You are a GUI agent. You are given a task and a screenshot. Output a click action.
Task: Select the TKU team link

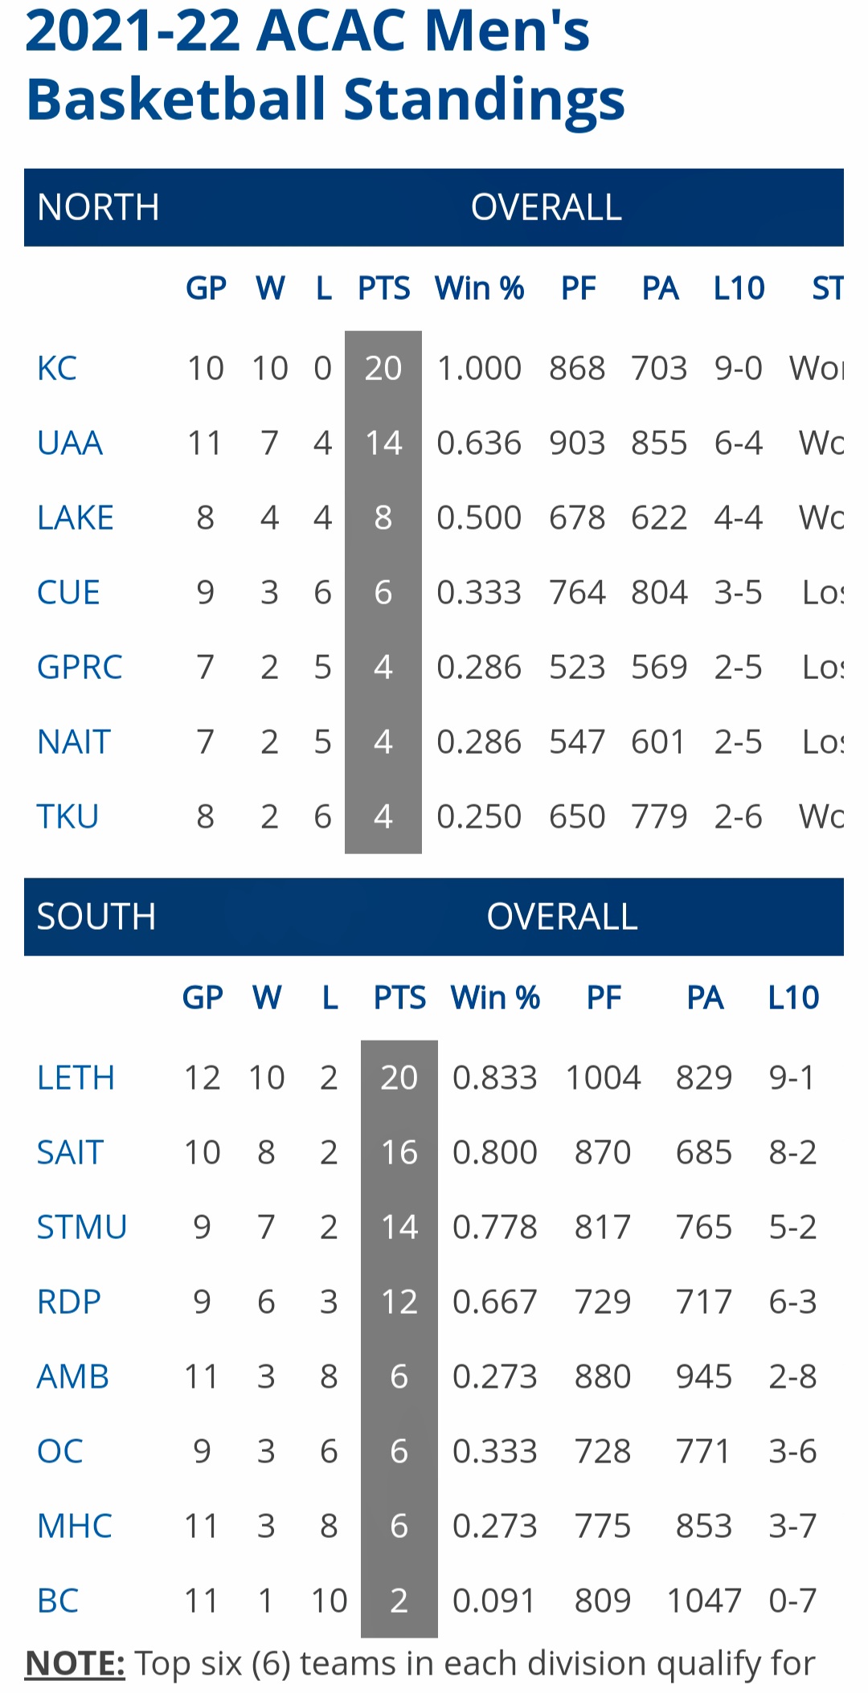tap(68, 817)
